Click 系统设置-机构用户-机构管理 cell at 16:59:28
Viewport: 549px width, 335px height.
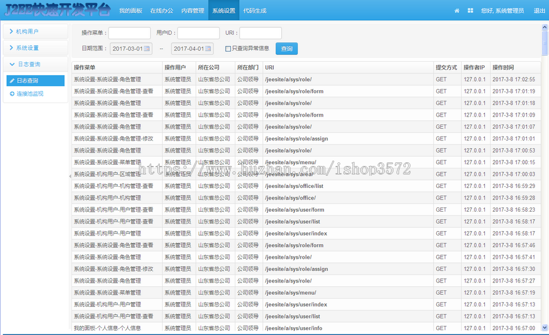point(107,198)
